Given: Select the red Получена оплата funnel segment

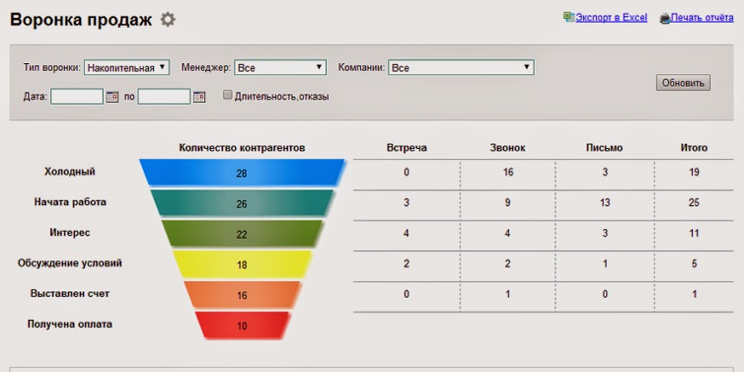Looking at the screenshot, I should pos(241,325).
